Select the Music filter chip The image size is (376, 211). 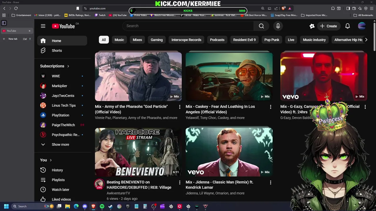tap(119, 40)
